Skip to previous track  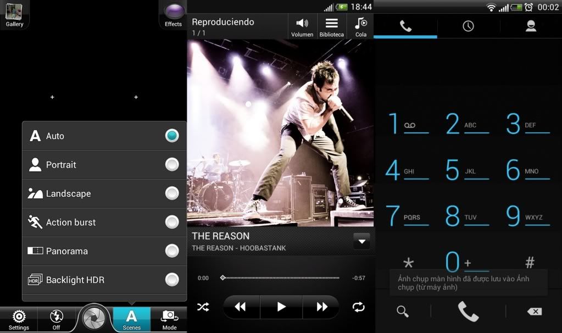point(241,307)
